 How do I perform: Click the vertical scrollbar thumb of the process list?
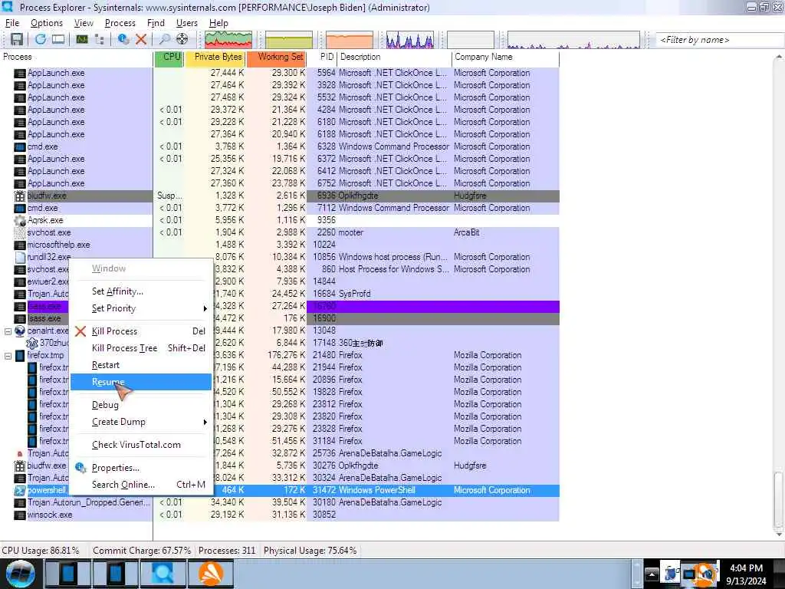(779, 498)
